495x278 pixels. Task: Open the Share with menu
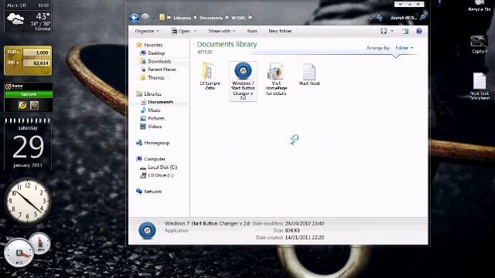(x=222, y=31)
